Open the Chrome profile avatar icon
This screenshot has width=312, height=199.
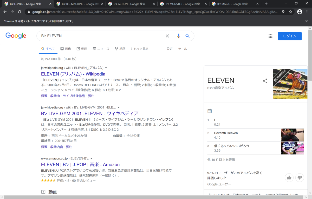pyautogui.click(x=300, y=12)
